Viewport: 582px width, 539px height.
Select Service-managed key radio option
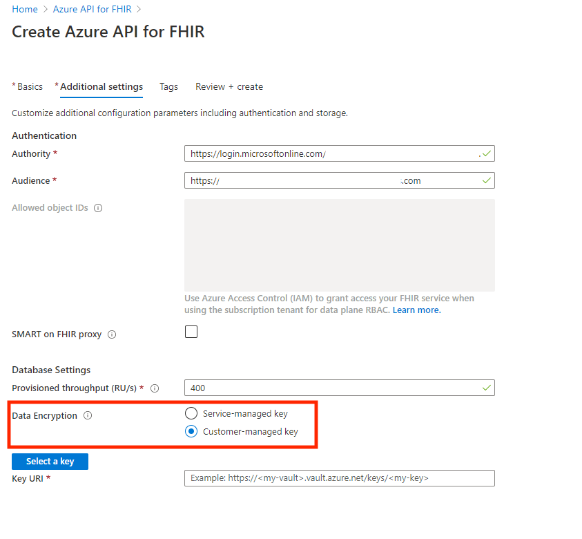point(191,414)
